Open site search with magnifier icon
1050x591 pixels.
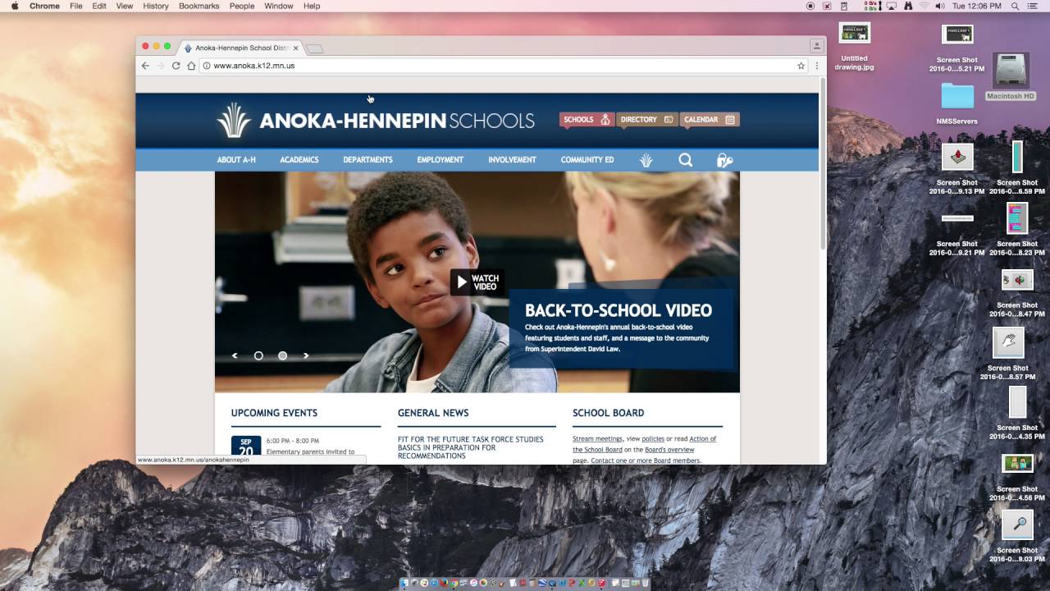click(x=686, y=160)
